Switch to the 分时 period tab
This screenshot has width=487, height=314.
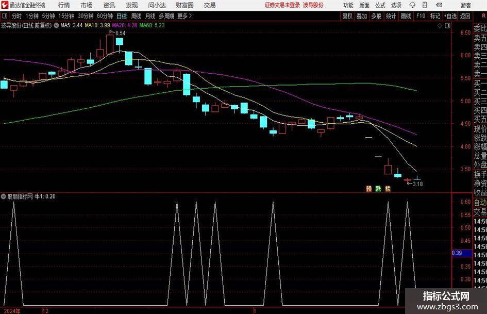17,16
